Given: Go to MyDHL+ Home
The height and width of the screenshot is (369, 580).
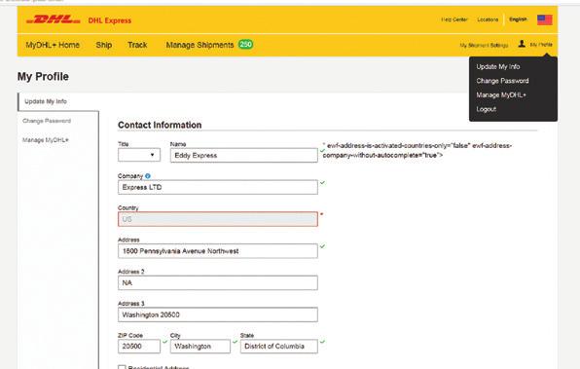Looking at the screenshot, I should click(x=53, y=45).
